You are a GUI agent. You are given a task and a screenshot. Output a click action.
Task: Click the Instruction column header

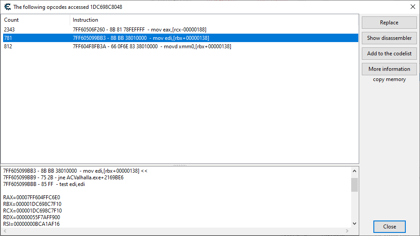point(213,20)
